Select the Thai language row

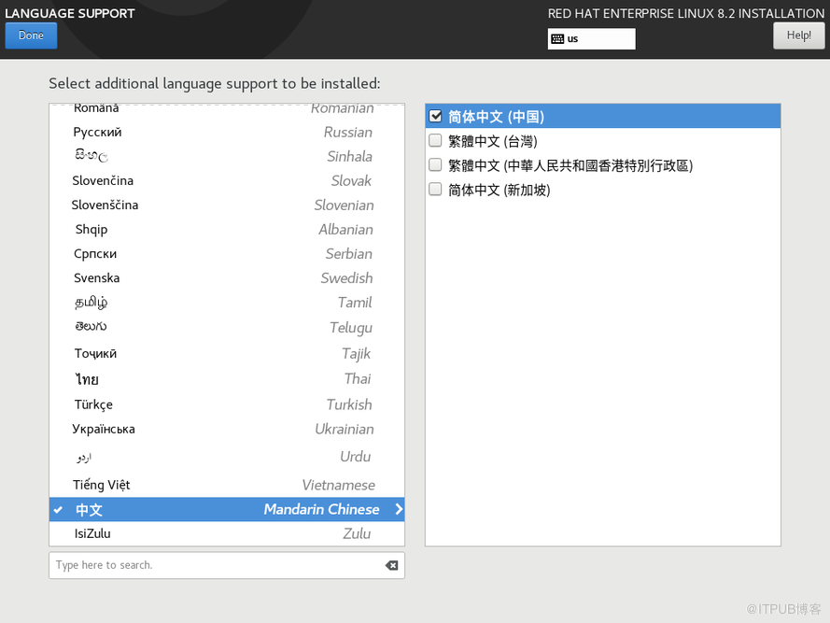pyautogui.click(x=226, y=379)
